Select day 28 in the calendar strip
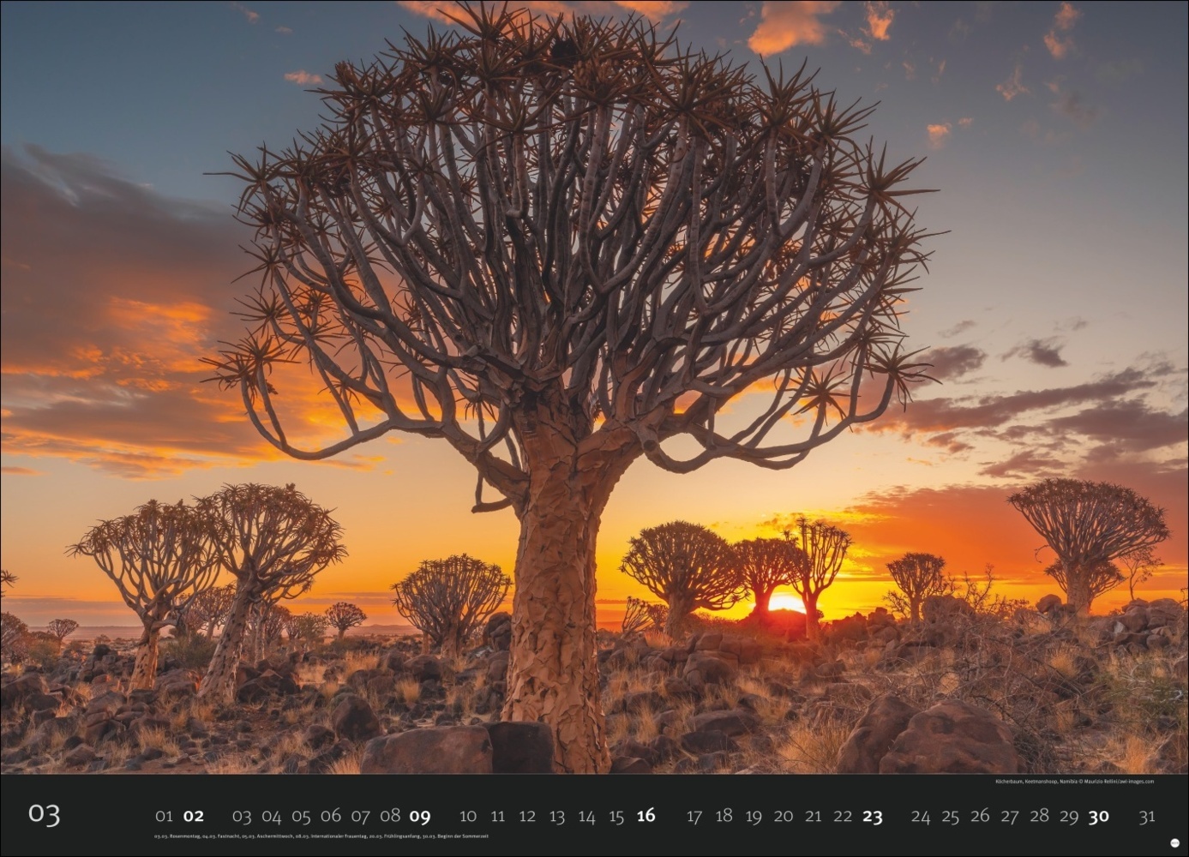The image size is (1189, 857). coord(1039,817)
